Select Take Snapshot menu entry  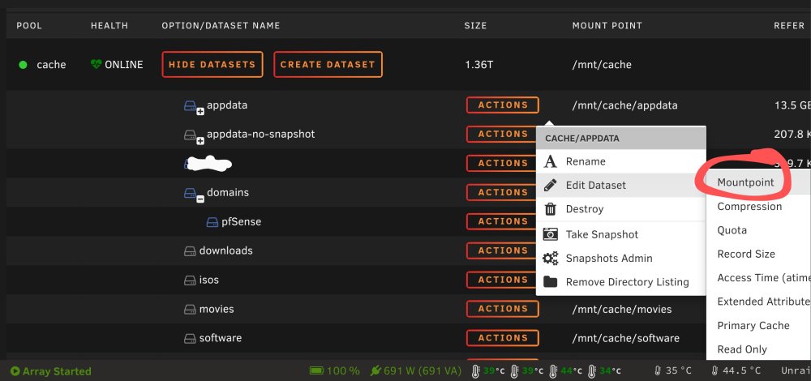(620, 234)
